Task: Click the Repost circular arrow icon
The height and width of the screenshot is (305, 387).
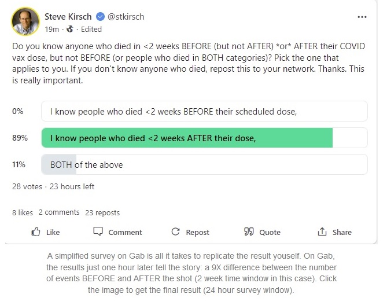Action: [x=175, y=232]
